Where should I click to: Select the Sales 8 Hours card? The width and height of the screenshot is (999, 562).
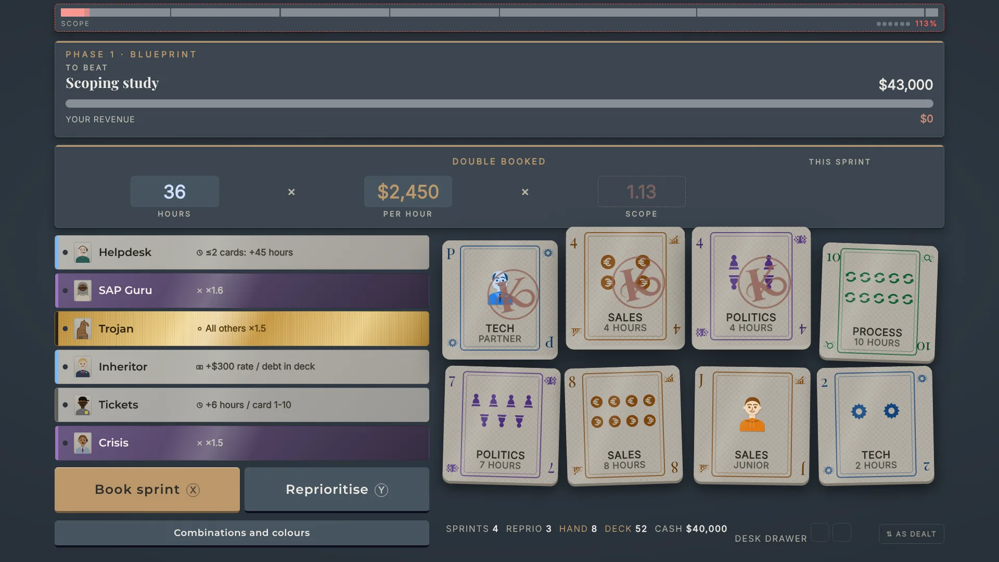pyautogui.click(x=623, y=426)
